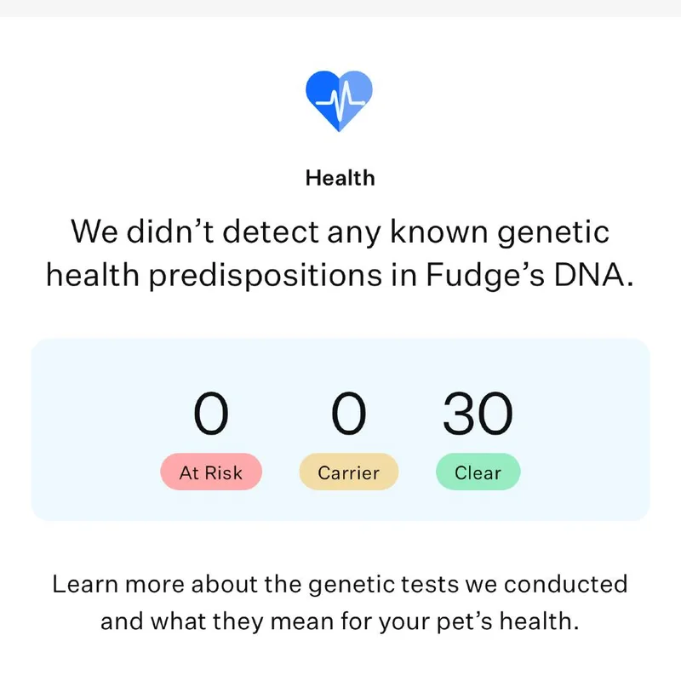The height and width of the screenshot is (681, 681).
Task: Click the 'your pet's health.' closing line
Action: tap(478, 621)
